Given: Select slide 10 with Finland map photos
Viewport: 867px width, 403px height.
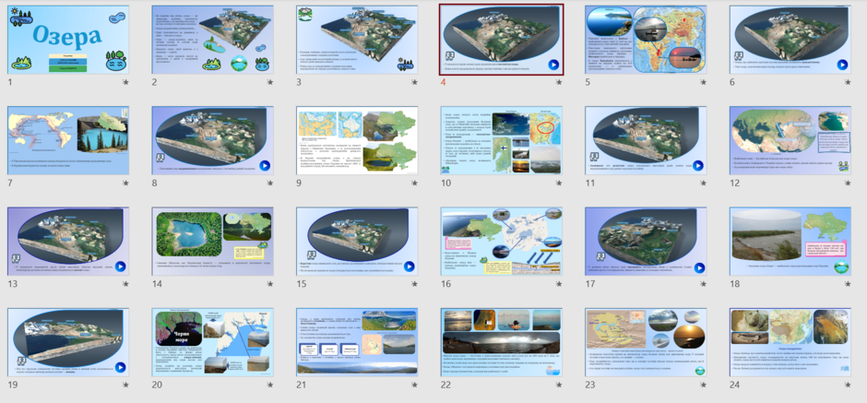Looking at the screenshot, I should point(502,140).
